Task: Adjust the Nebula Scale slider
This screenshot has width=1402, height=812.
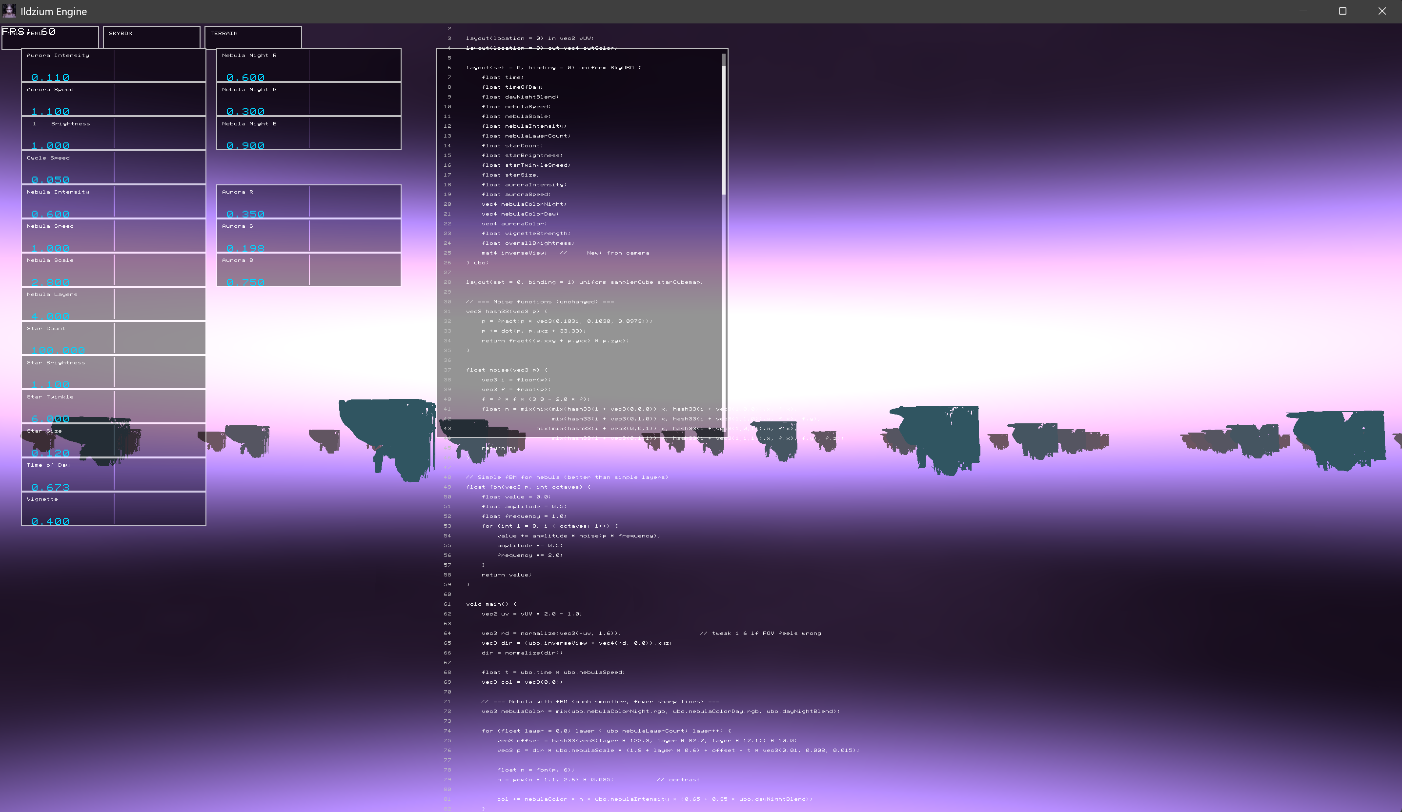Action: pos(114,270)
